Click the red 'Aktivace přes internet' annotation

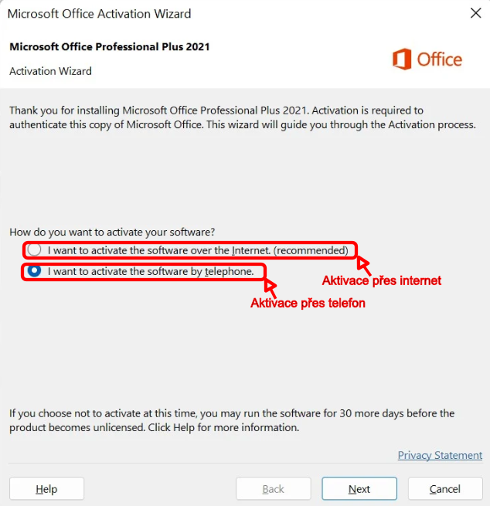[382, 280]
